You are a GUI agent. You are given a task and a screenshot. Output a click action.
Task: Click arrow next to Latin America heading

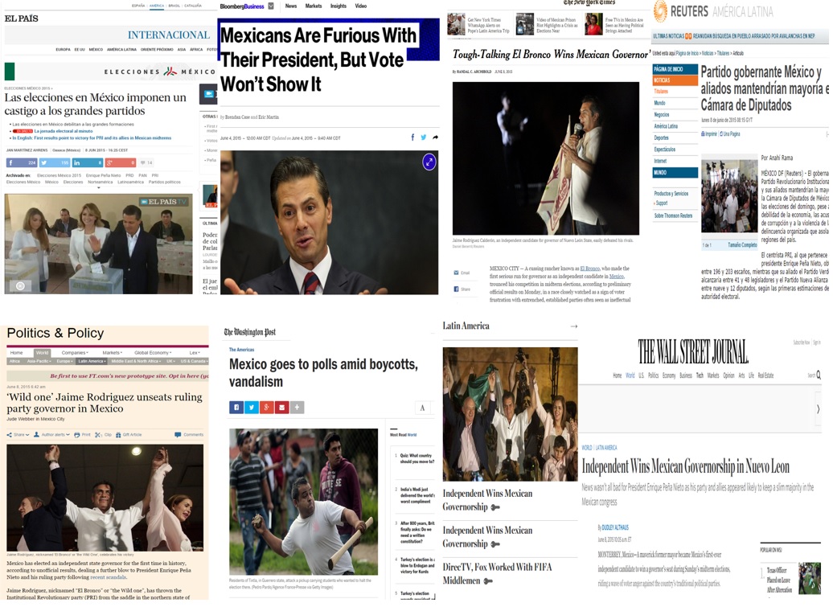click(x=574, y=326)
